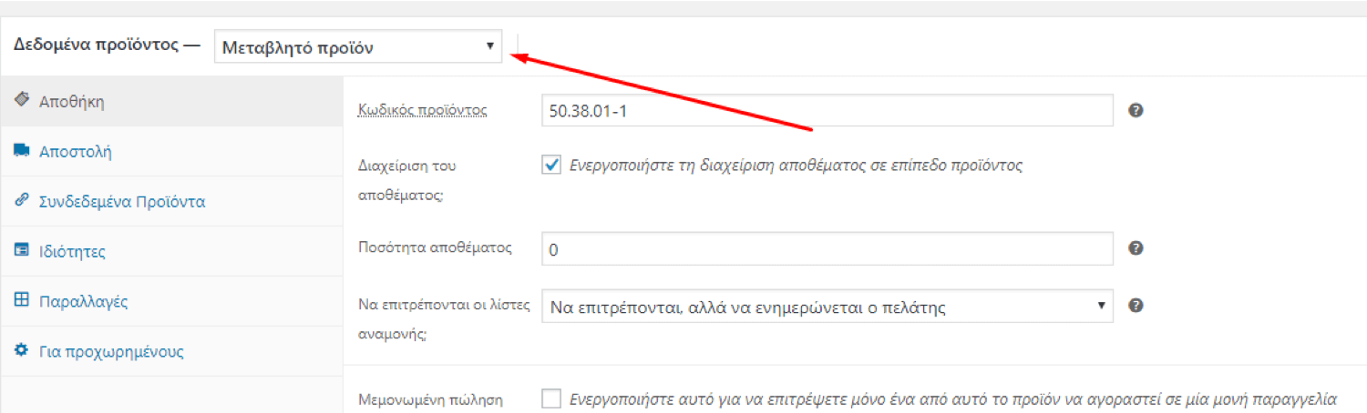The width and height of the screenshot is (1367, 413).
Task: Click the help icon beside the backorders dropdown
Action: click(1136, 307)
